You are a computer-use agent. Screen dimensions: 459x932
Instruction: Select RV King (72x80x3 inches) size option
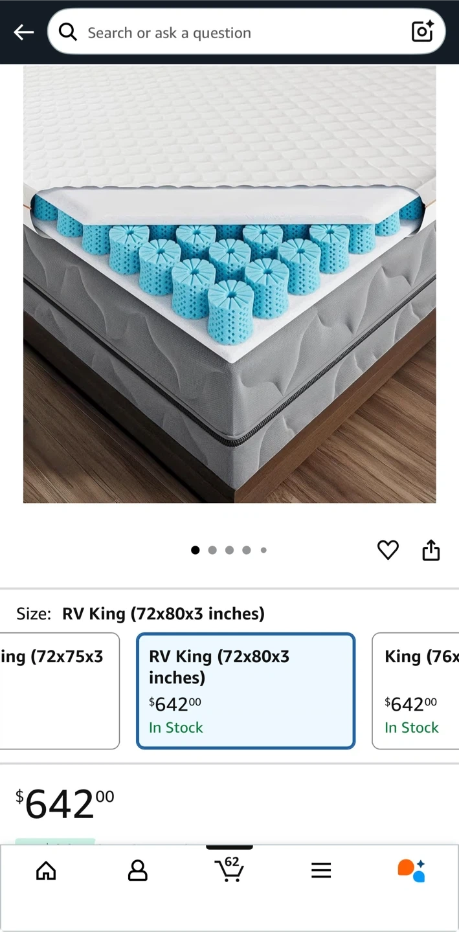tap(245, 691)
